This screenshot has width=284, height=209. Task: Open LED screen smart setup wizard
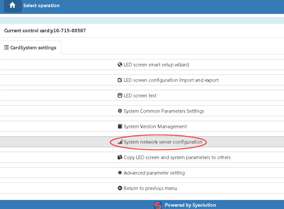[x=156, y=65]
